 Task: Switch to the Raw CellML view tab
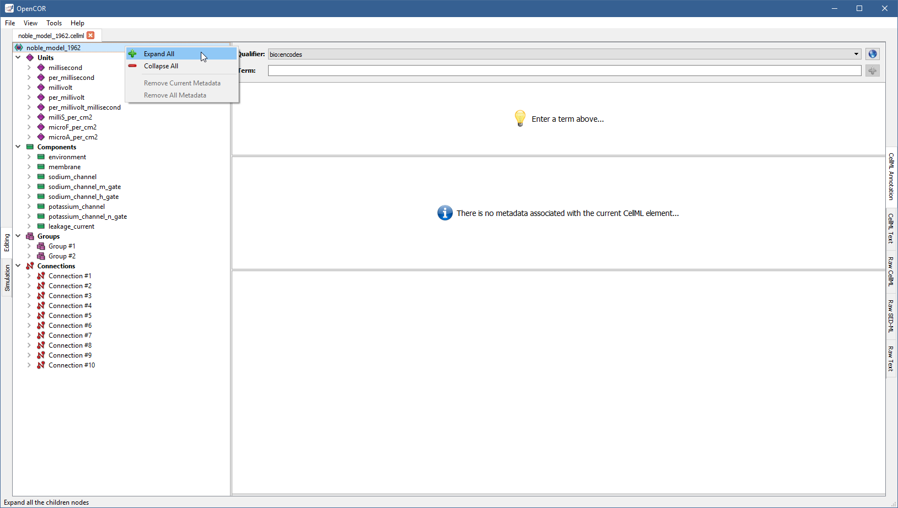(890, 271)
